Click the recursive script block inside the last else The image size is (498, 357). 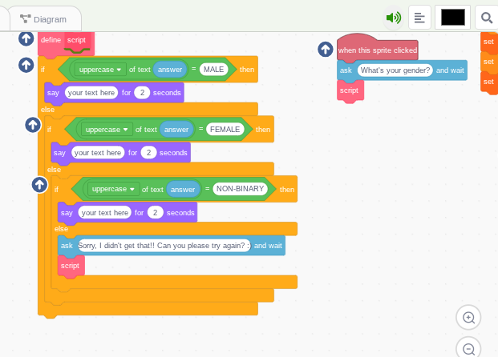coord(71,266)
